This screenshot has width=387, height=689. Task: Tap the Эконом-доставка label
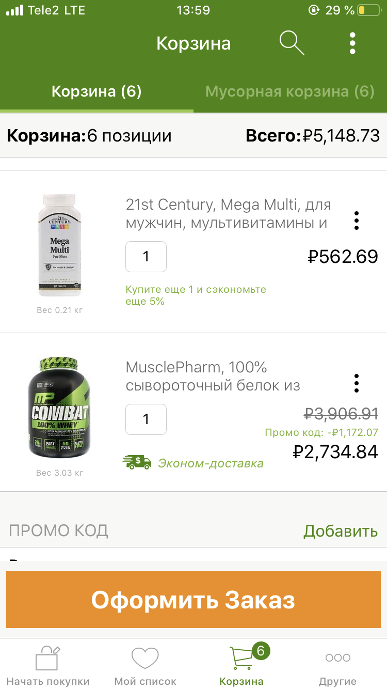coord(211,463)
